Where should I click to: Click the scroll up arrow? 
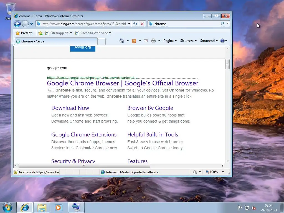coord(228,49)
